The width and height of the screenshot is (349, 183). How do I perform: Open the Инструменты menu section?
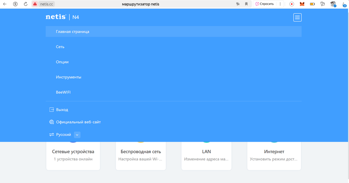point(68,77)
